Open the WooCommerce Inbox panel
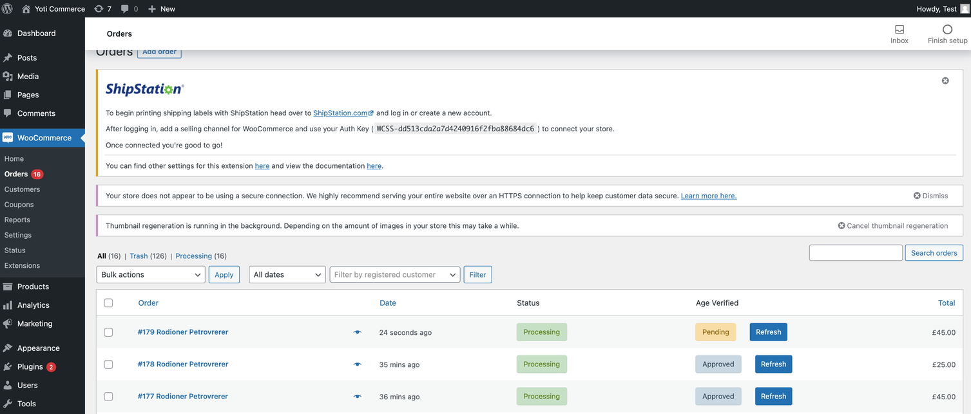This screenshot has width=971, height=414. click(x=899, y=33)
